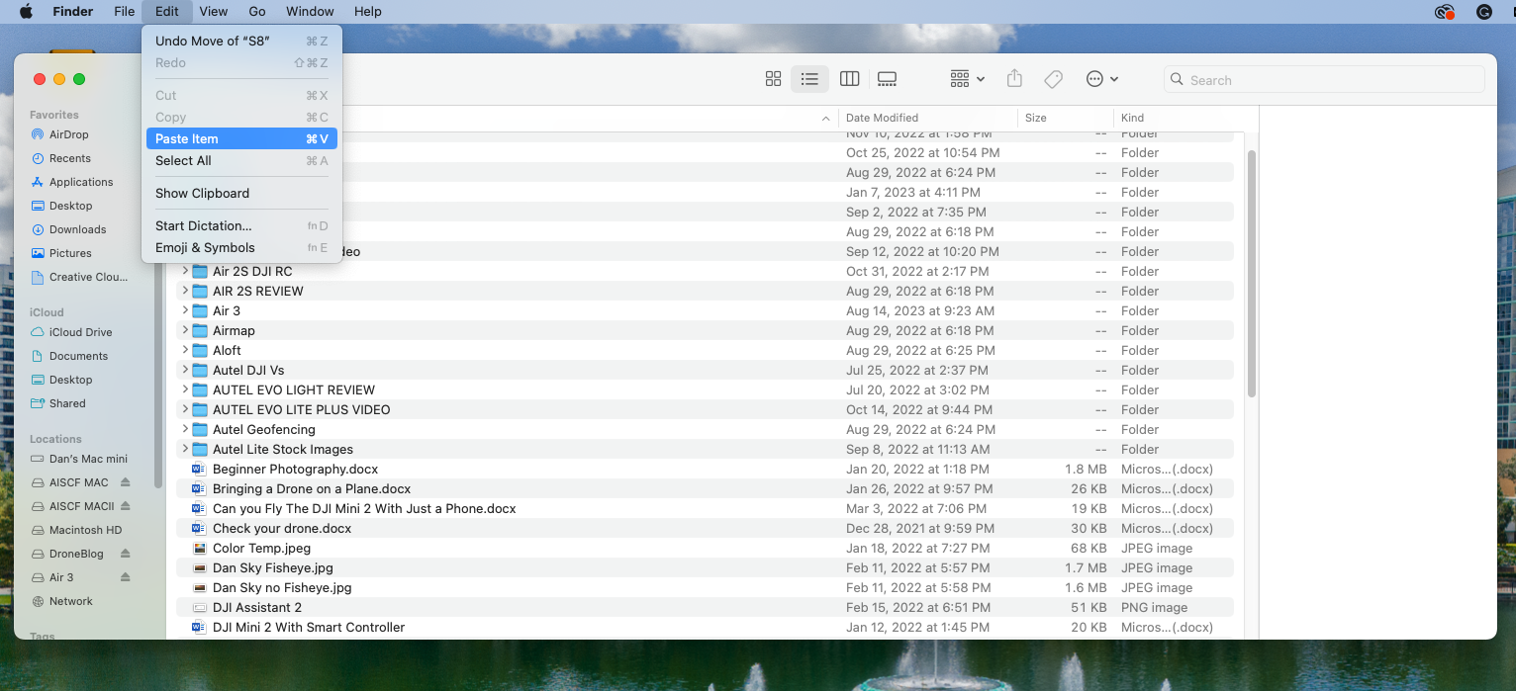Expand the Aloft folder

pyautogui.click(x=185, y=350)
